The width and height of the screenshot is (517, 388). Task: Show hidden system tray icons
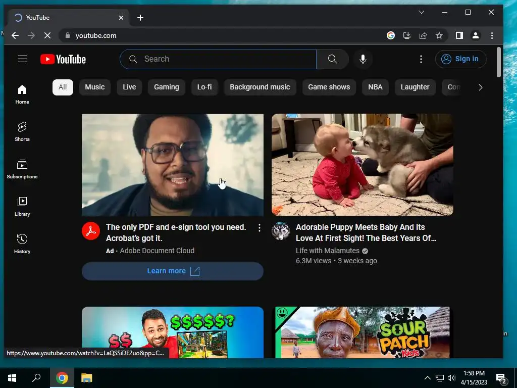point(427,378)
